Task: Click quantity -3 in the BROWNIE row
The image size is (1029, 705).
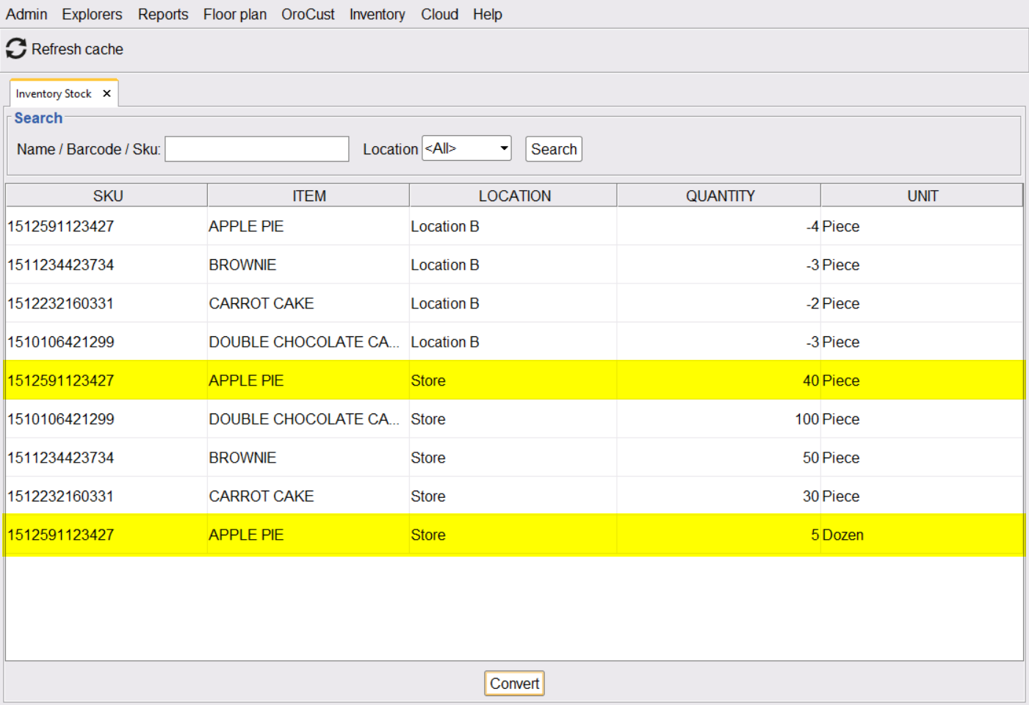Action: (718, 265)
